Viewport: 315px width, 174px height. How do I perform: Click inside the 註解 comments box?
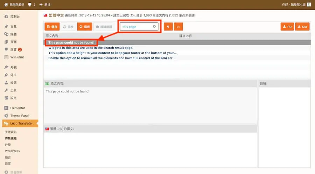(x=285, y=127)
